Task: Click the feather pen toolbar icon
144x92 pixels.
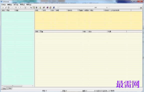Action: pyautogui.click(x=6, y=7)
